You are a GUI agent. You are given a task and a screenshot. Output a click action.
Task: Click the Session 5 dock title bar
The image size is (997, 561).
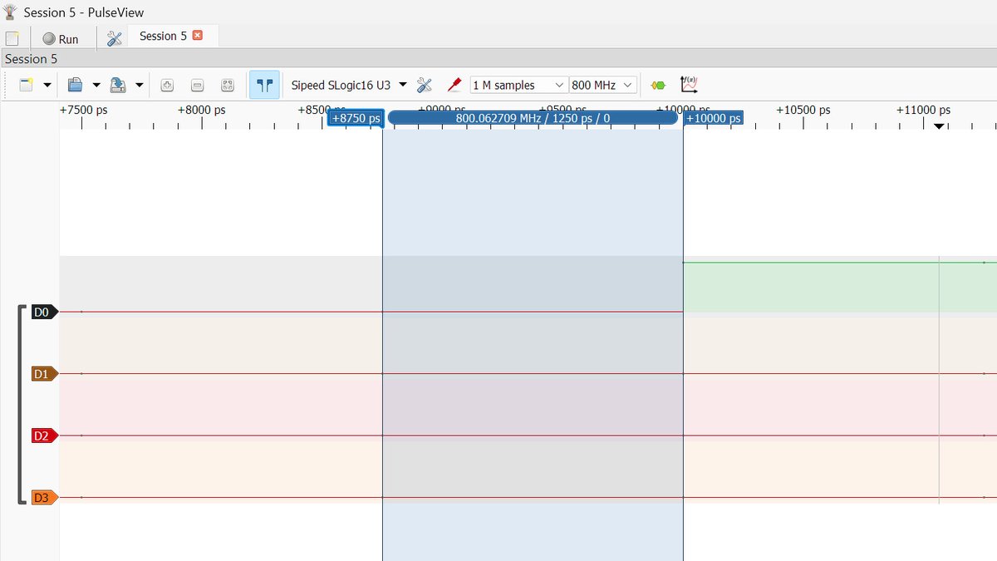(x=498, y=59)
